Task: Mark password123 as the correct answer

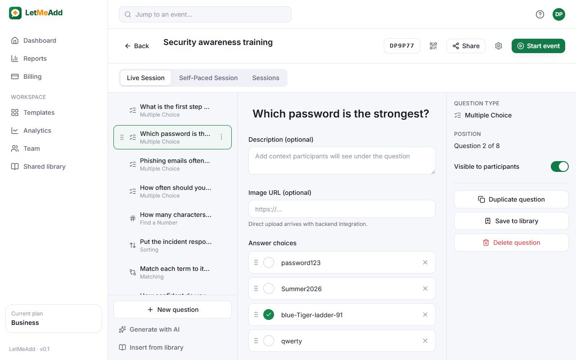Action: point(269,262)
